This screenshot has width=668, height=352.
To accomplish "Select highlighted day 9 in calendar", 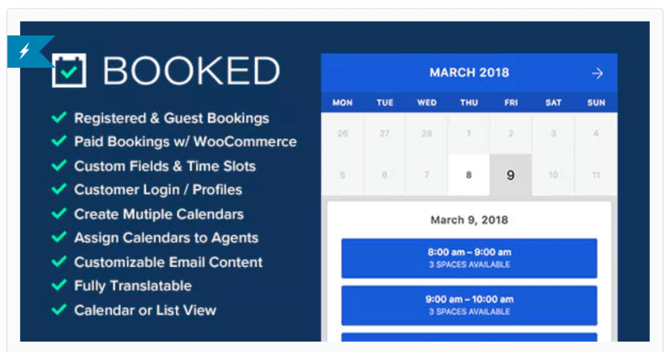I will click(510, 174).
